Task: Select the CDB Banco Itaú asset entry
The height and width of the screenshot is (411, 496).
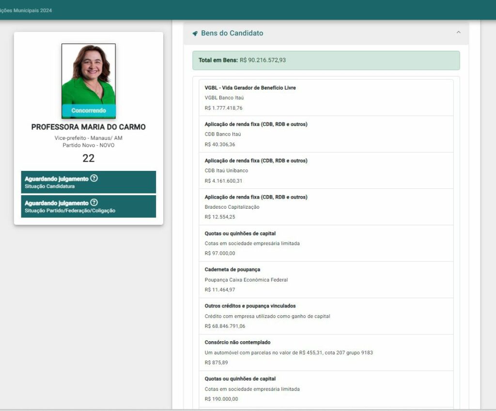Action: [x=325, y=134]
